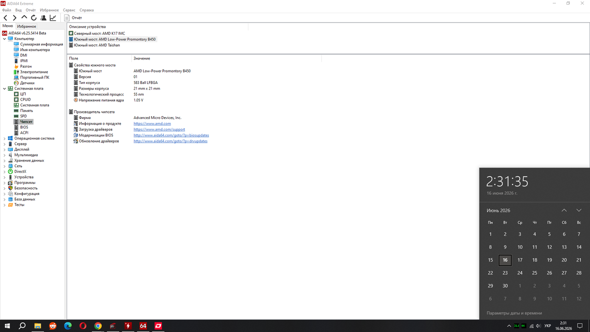590x332 pixels.
Task: Open the amd.com/support drivers link
Action: (159, 130)
